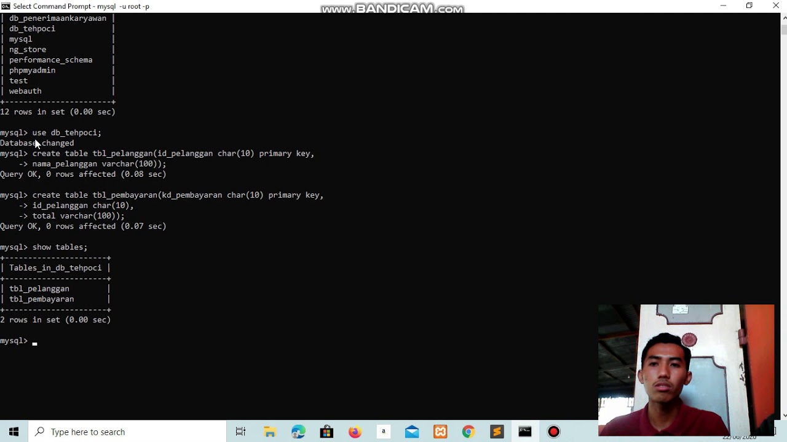Click 'tbl_pembayaran' row in tables list
Image resolution: width=787 pixels, height=442 pixels.
pyautogui.click(x=41, y=299)
